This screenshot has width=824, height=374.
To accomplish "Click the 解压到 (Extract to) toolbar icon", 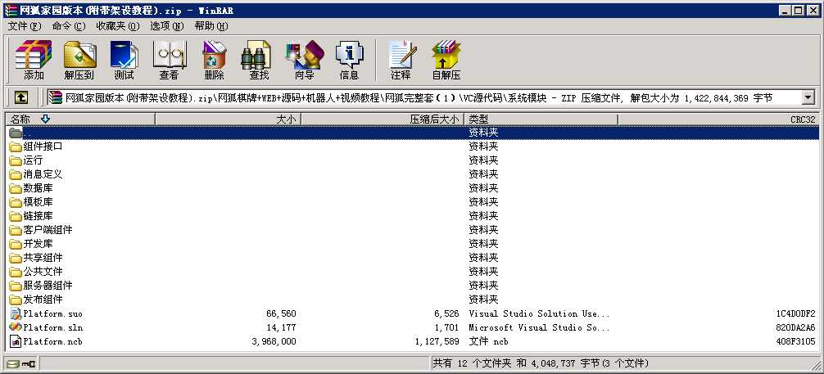I will (79, 60).
